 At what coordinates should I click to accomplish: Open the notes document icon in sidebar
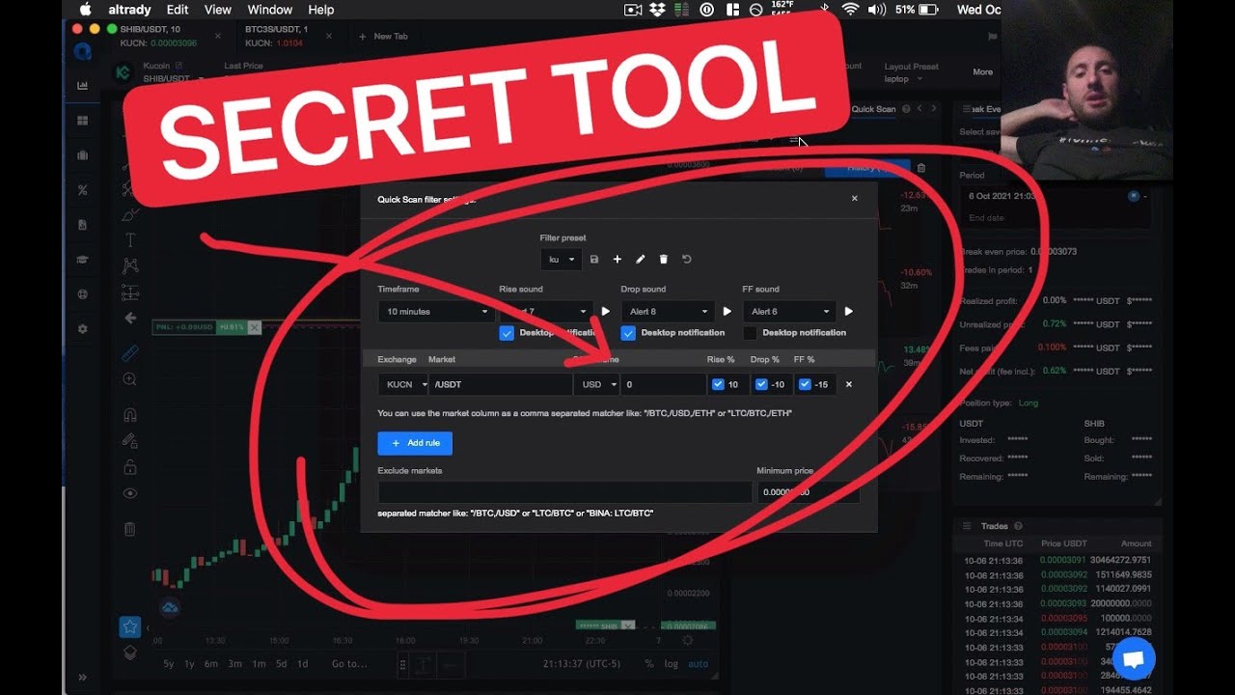point(82,225)
